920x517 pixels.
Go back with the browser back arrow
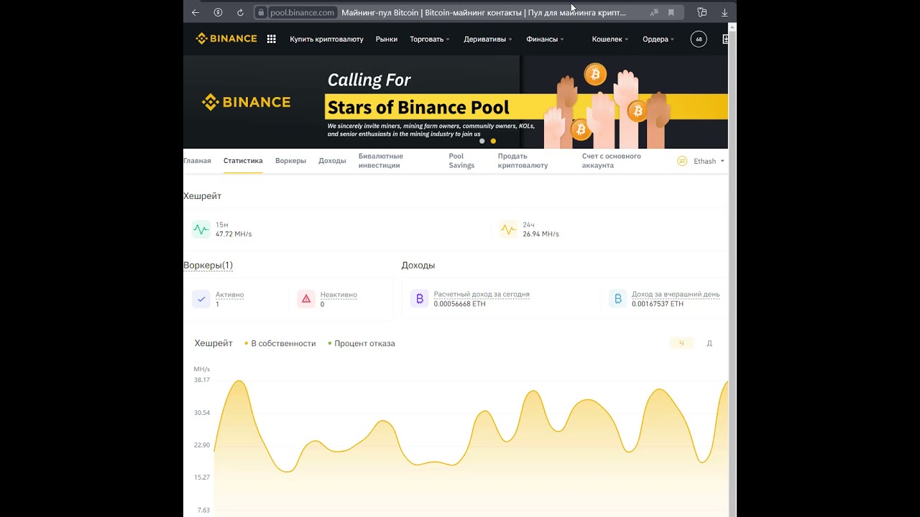[195, 12]
